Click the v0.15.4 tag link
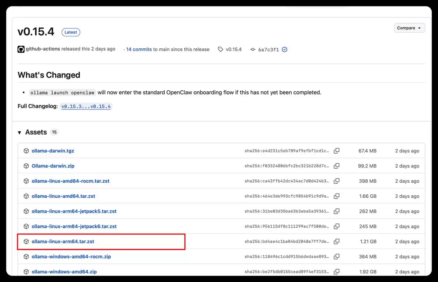The image size is (438, 282). 234,49
